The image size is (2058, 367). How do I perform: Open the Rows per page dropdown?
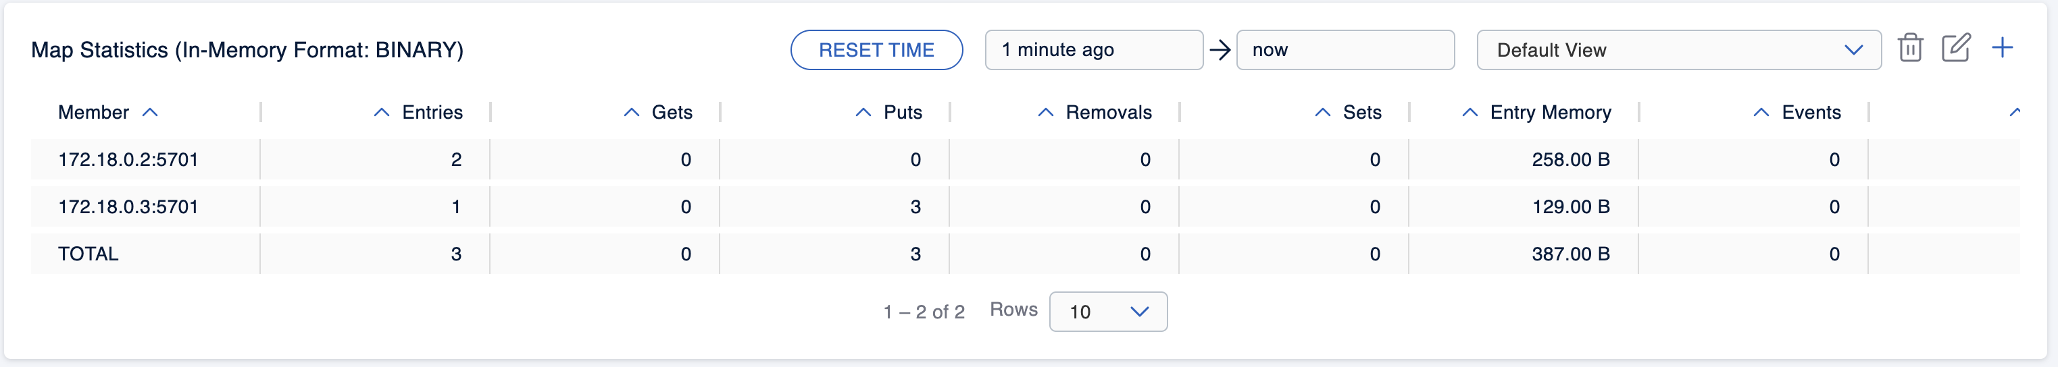click(x=1107, y=312)
